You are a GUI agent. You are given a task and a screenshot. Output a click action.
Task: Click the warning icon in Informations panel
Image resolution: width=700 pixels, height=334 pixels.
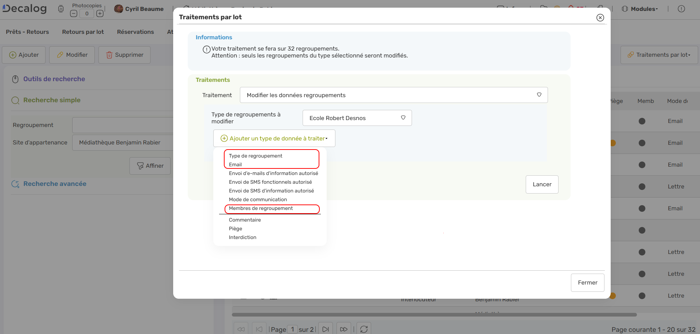(x=206, y=49)
